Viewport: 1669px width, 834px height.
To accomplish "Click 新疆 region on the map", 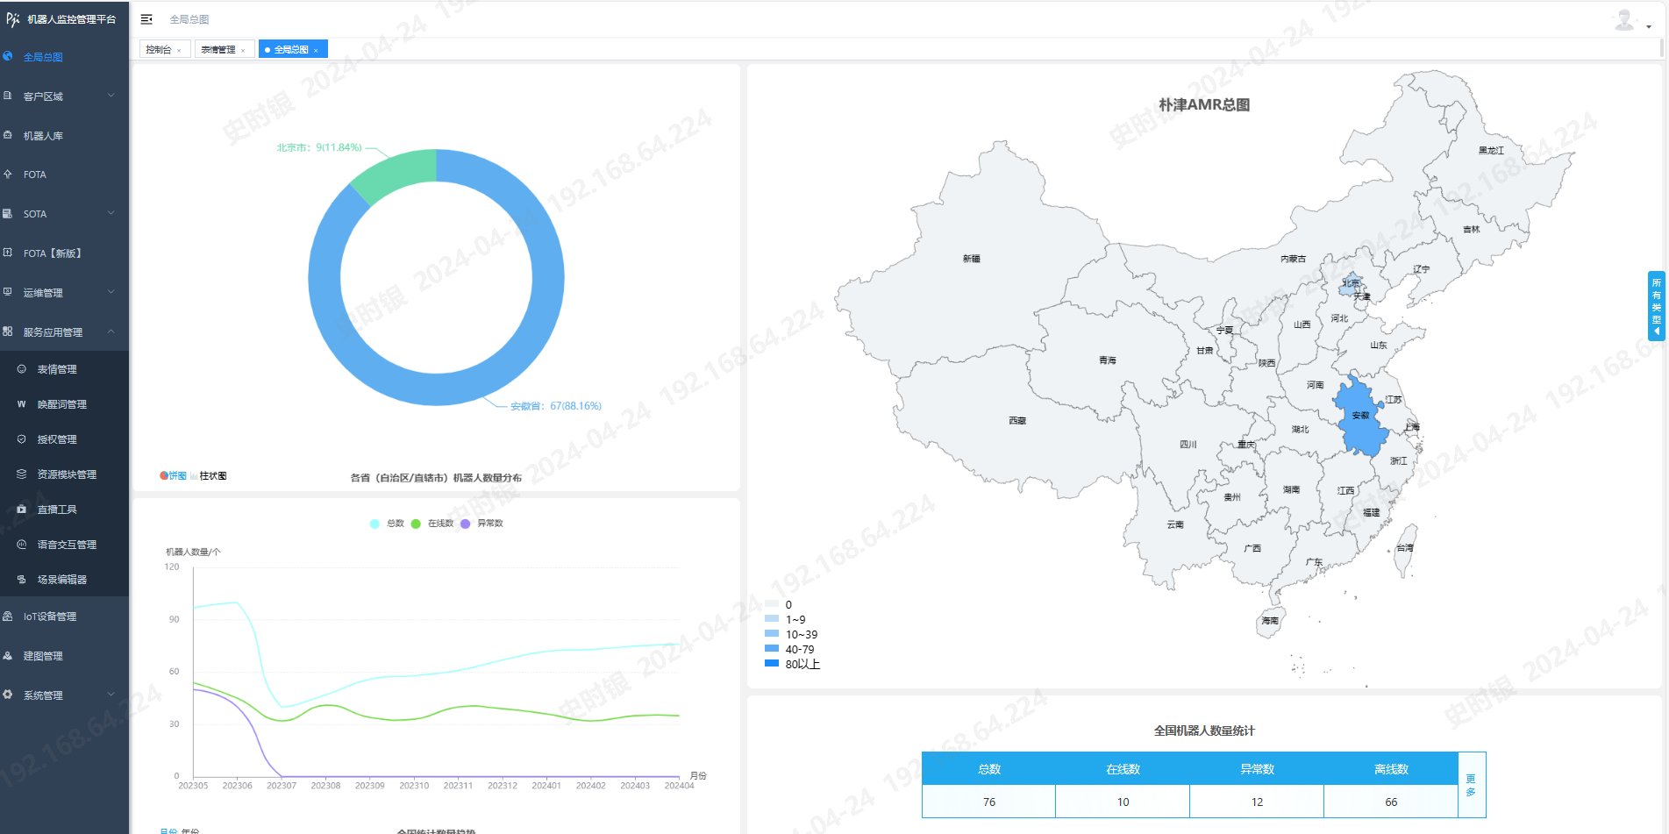I will (x=971, y=259).
